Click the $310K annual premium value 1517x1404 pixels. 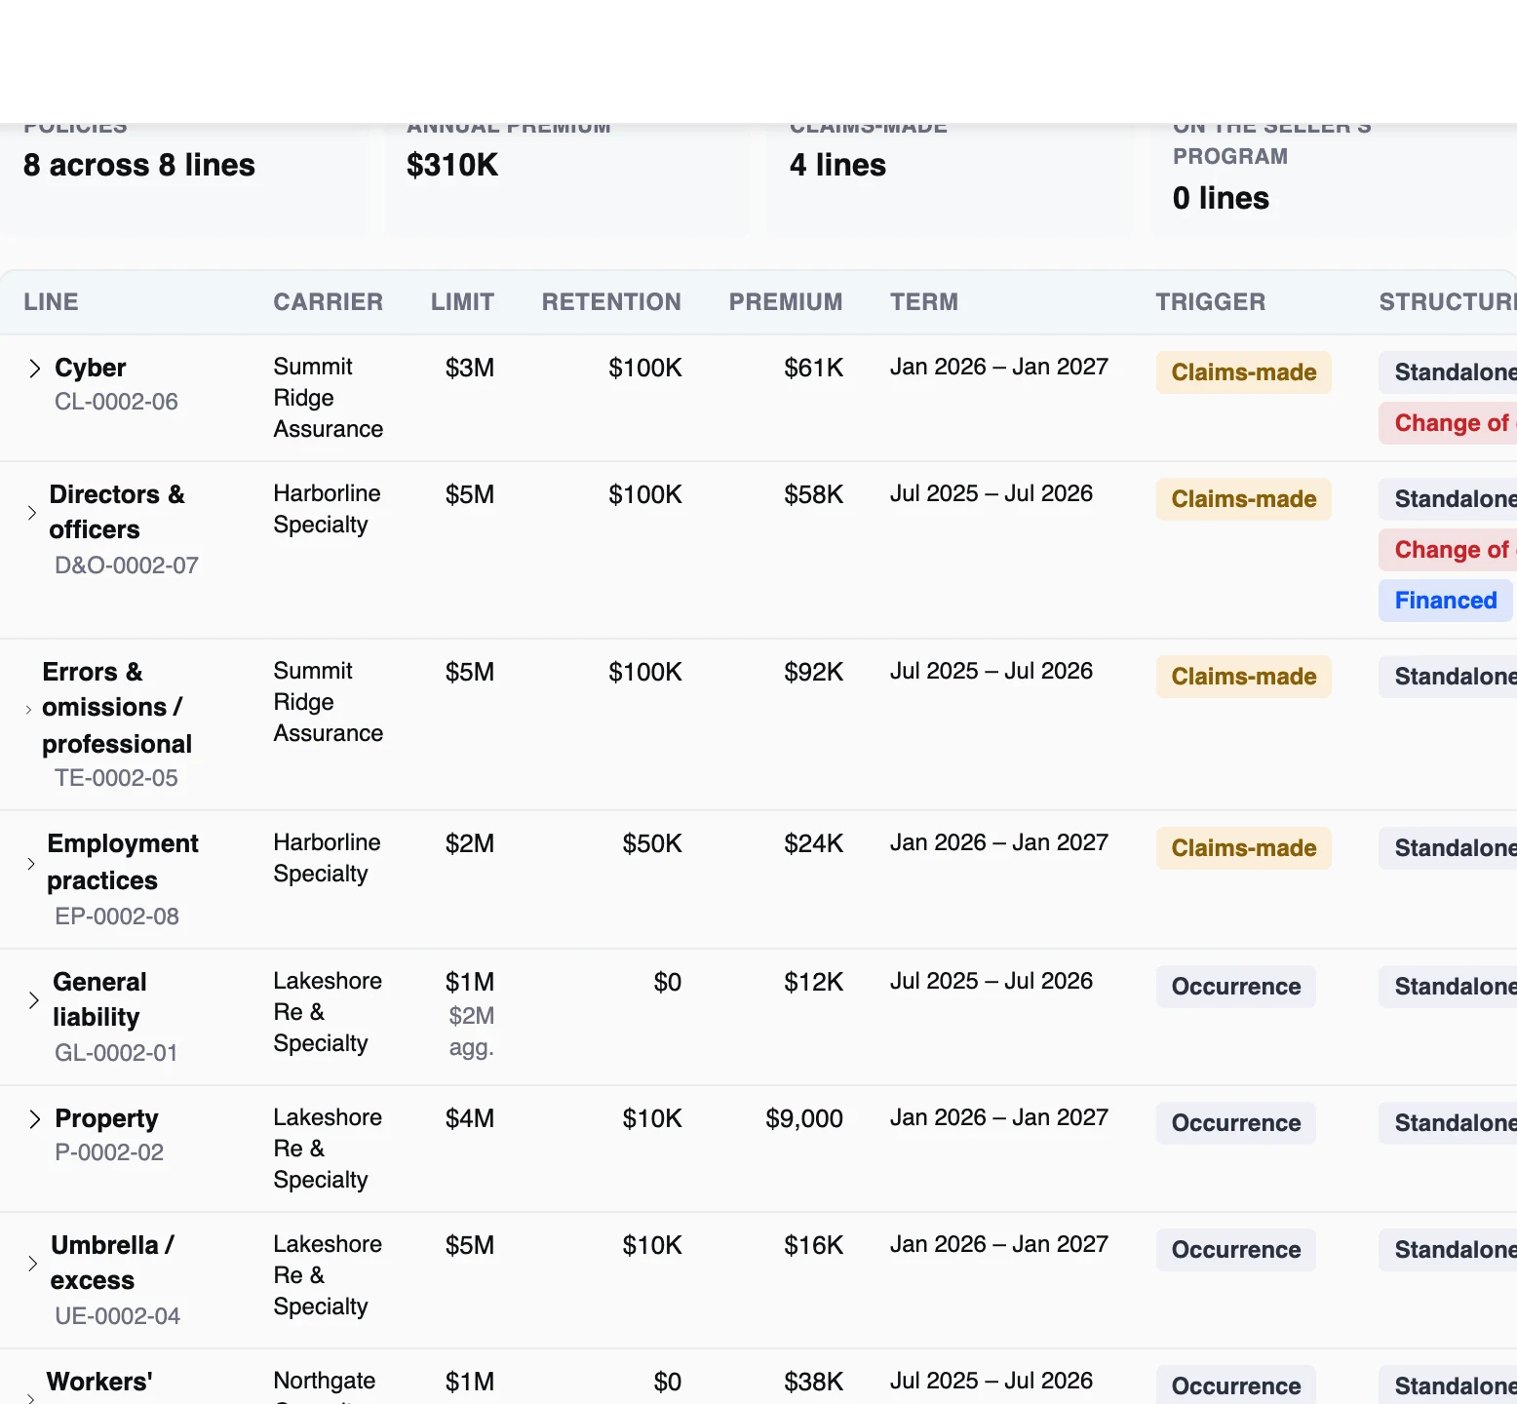[452, 165]
